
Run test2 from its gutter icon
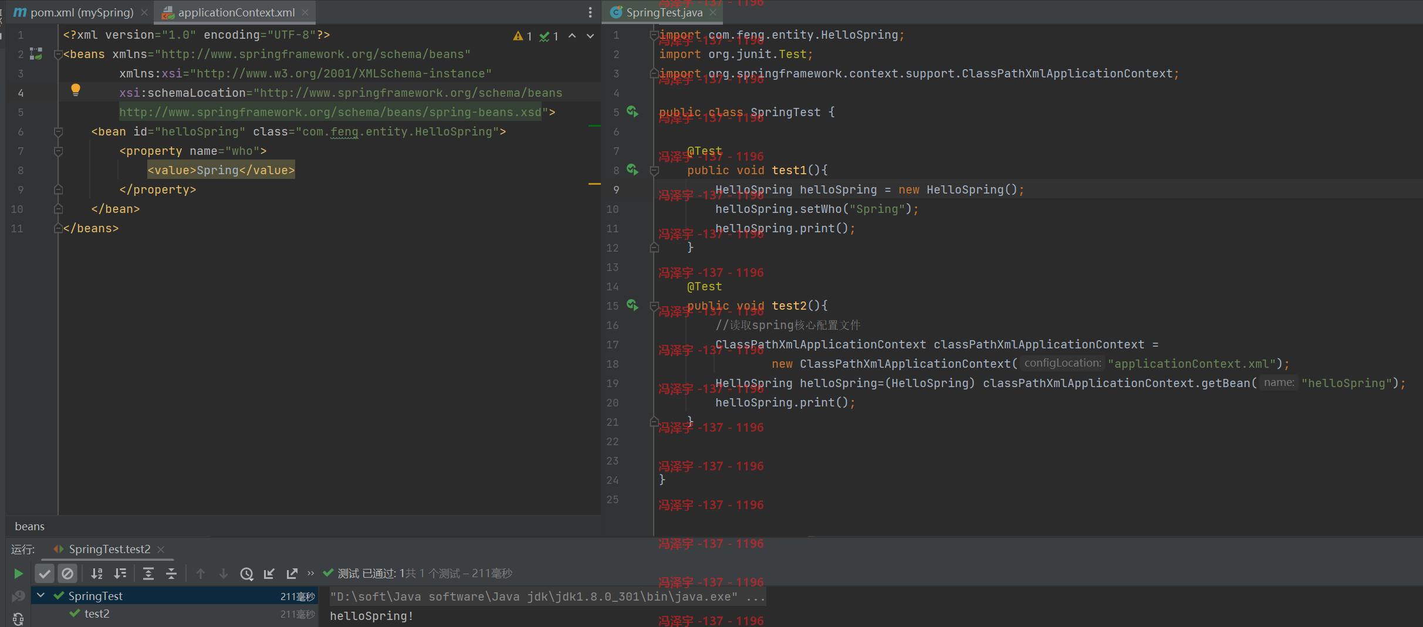click(633, 305)
